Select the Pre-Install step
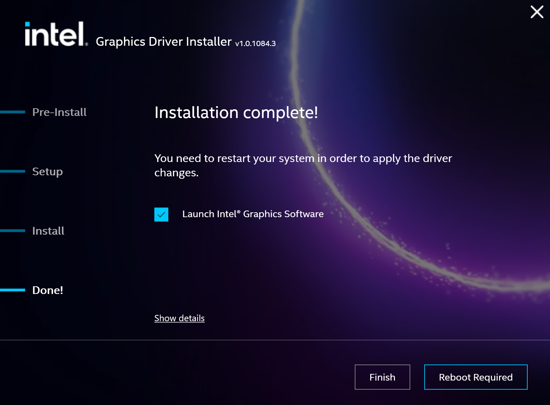Screen dimensions: 550x405 click(x=59, y=112)
